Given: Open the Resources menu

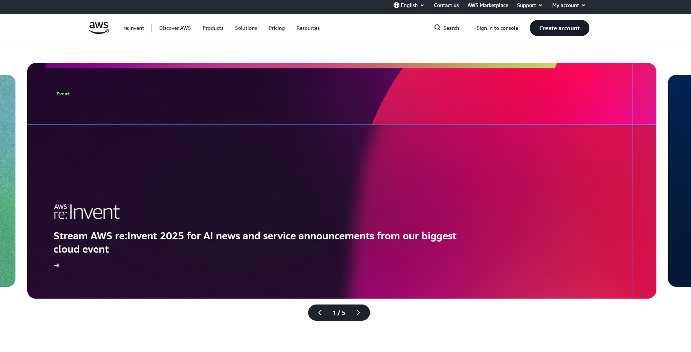Looking at the screenshot, I should coord(308,28).
